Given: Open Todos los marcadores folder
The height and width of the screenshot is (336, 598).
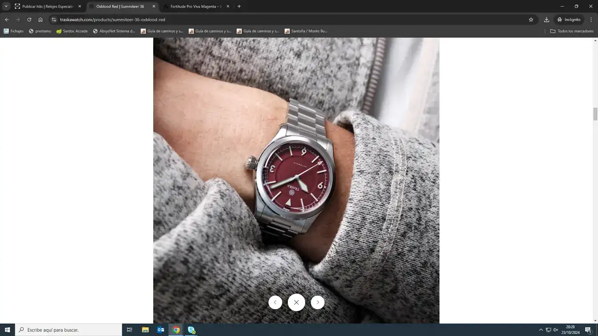Looking at the screenshot, I should pyautogui.click(x=572, y=31).
